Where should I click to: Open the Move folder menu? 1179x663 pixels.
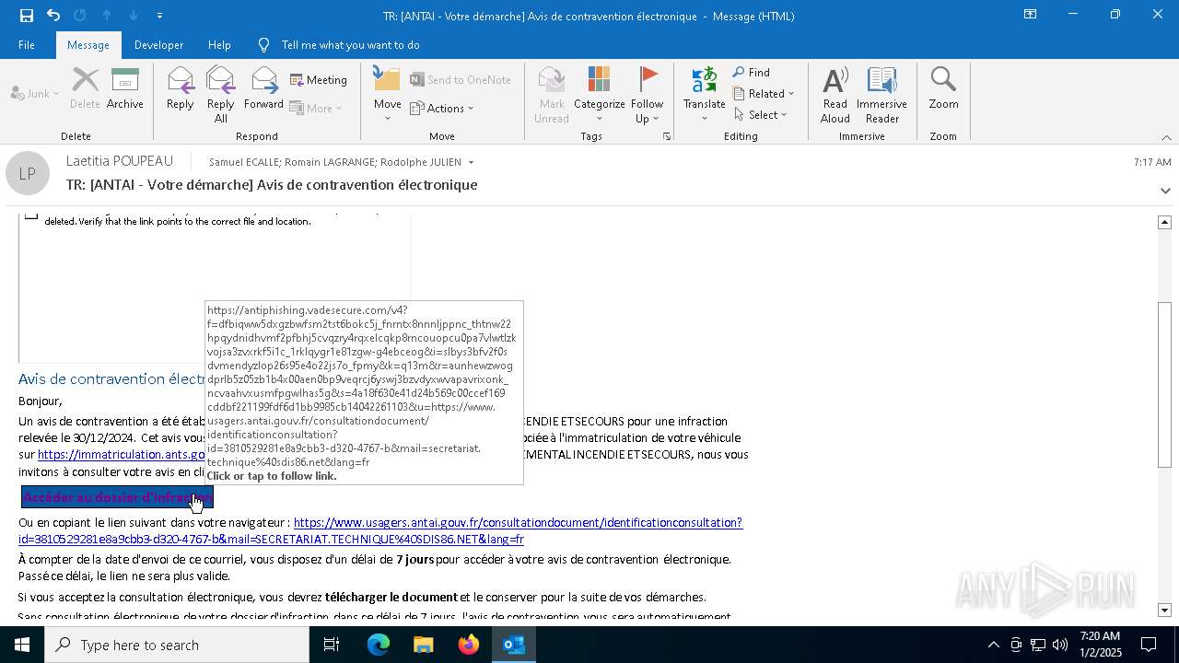click(388, 95)
